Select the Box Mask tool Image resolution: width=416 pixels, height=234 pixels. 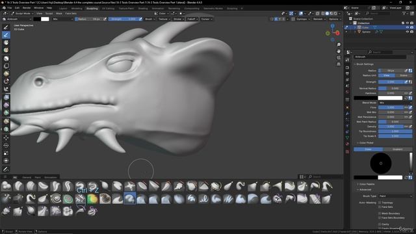[x=6, y=58]
